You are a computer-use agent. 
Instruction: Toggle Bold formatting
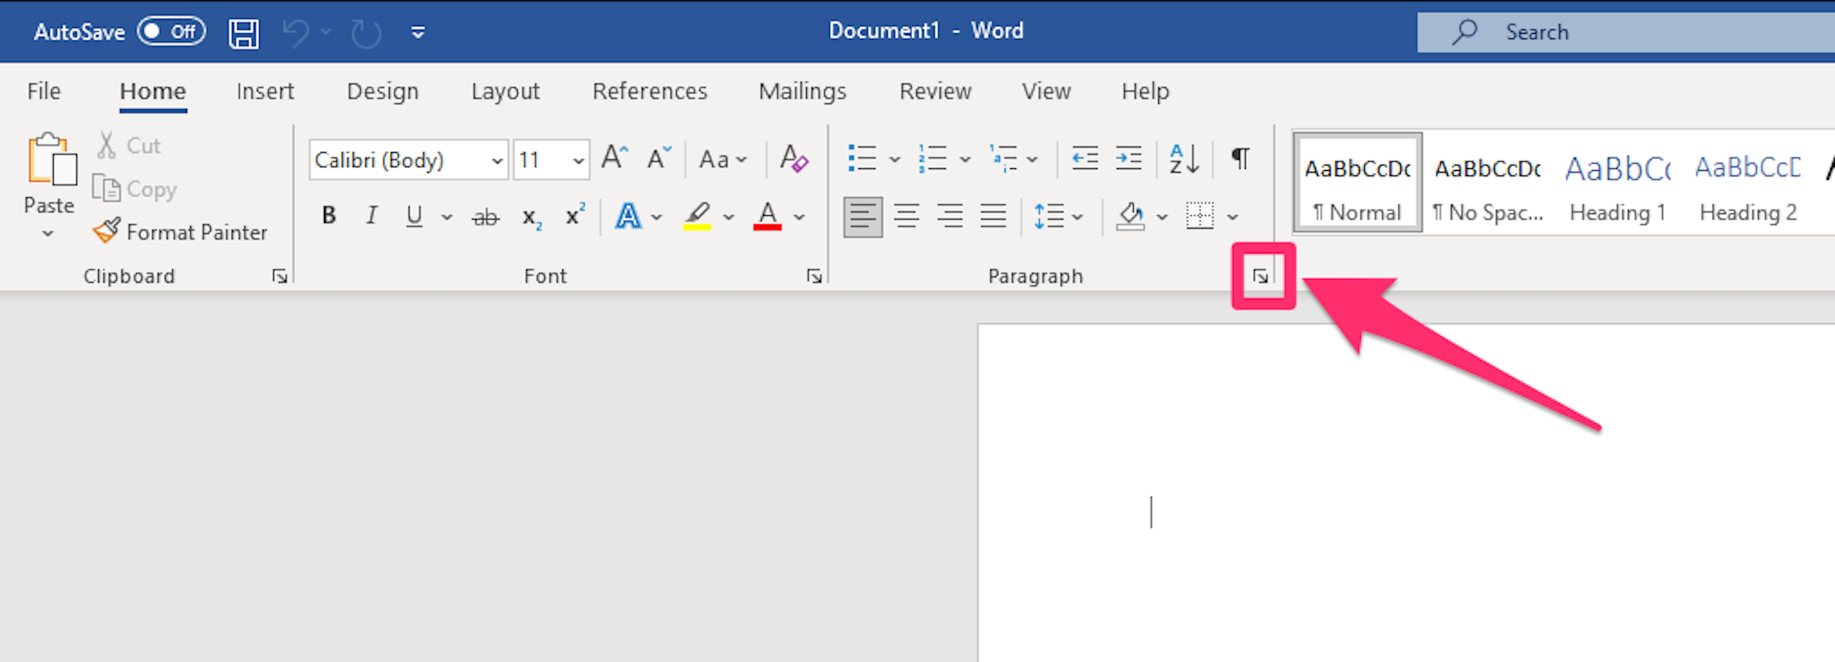pos(328,215)
